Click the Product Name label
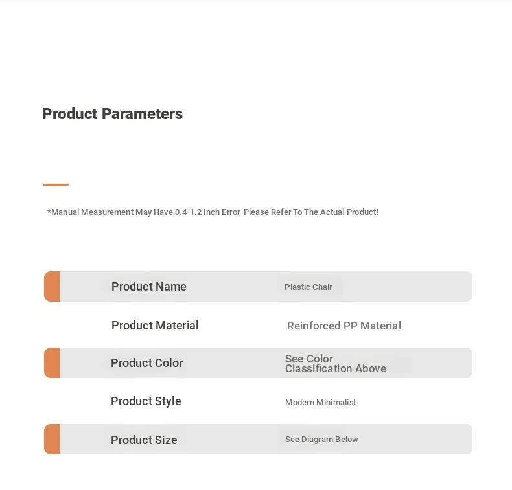This screenshot has width=512, height=490. [148, 287]
